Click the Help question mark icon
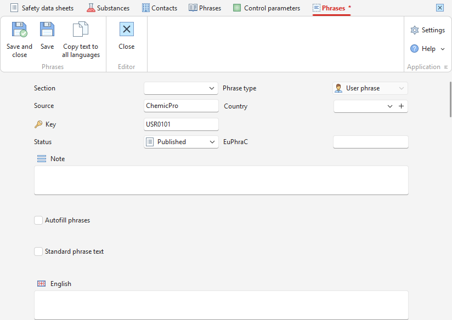The height and width of the screenshot is (320, 452). [414, 49]
